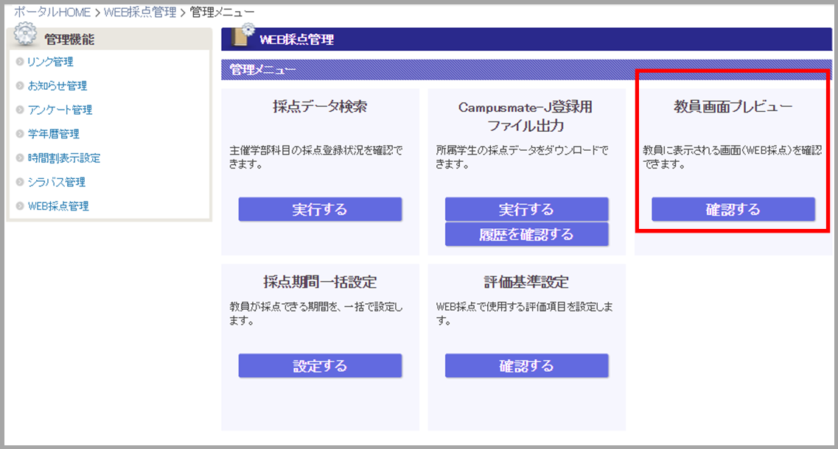Click the Campusmate-J登録用ファイル出力 card title
Viewport: 838px width, 449px height.
[526, 116]
